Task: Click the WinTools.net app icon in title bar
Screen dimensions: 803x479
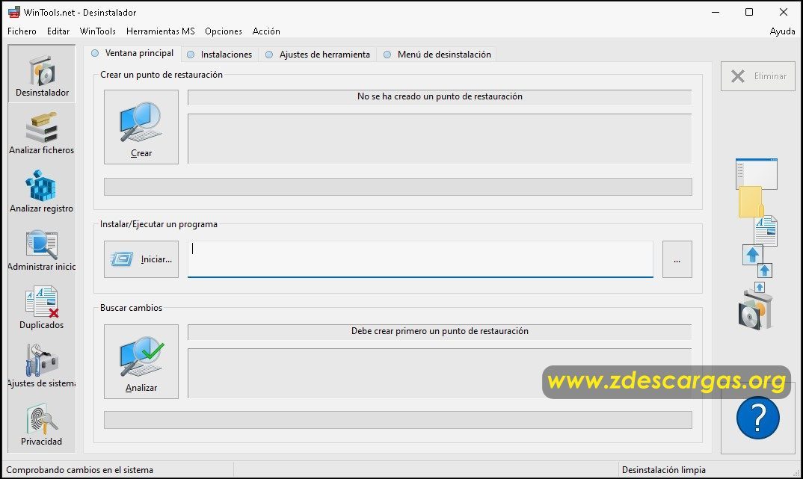Action: 13,12
